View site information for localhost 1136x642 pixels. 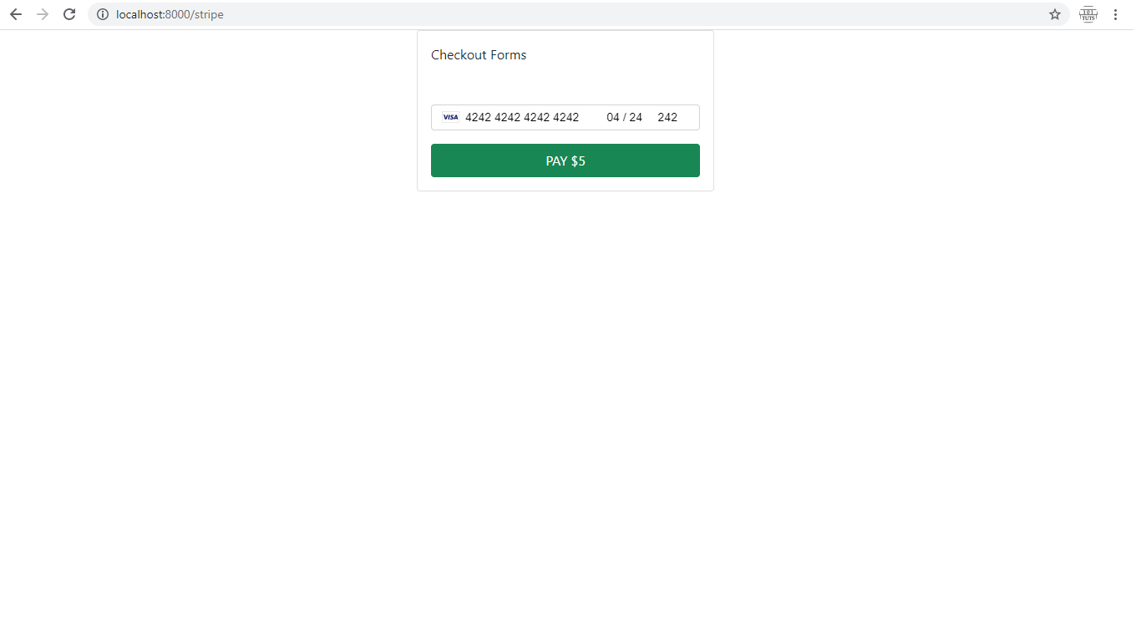[103, 14]
